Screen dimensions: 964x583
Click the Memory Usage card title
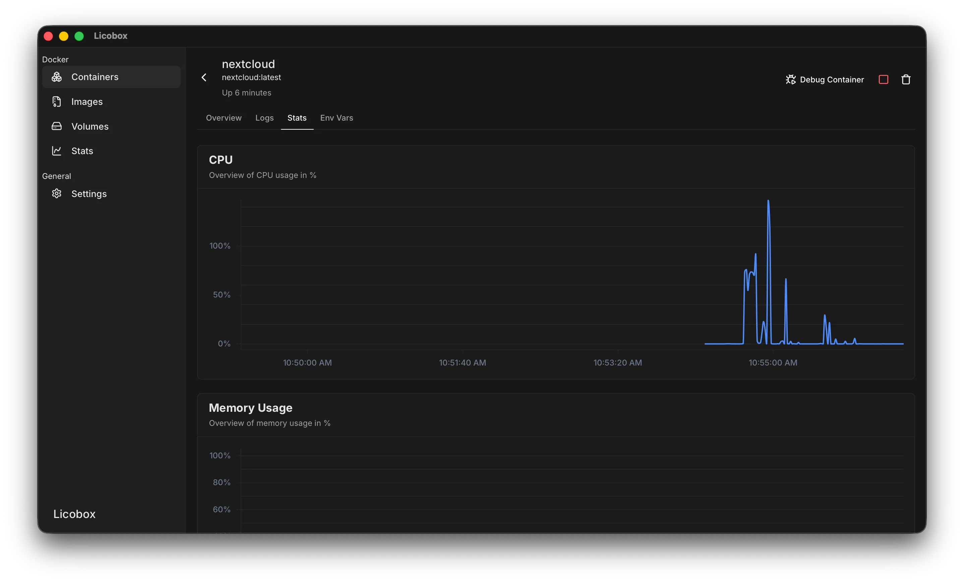250,408
